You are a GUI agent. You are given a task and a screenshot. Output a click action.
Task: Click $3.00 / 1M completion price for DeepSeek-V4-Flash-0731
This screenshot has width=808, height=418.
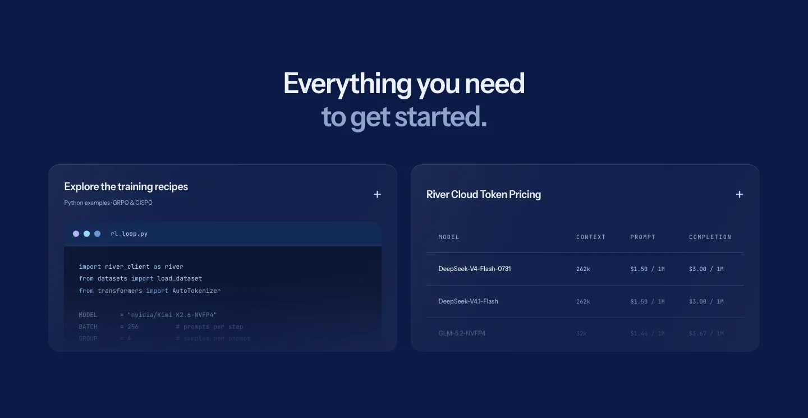point(706,269)
